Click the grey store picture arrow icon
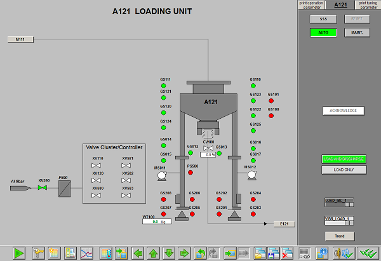The height and width of the screenshot is (261, 381). coord(243,253)
